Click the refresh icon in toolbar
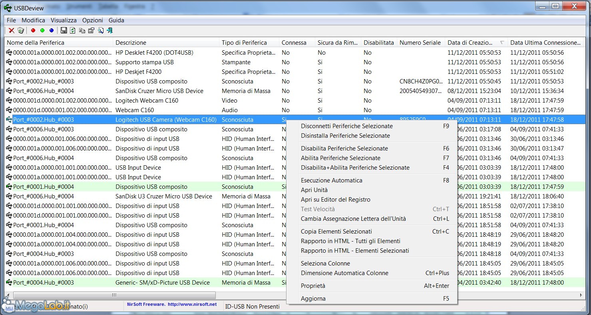 [x=73, y=30]
